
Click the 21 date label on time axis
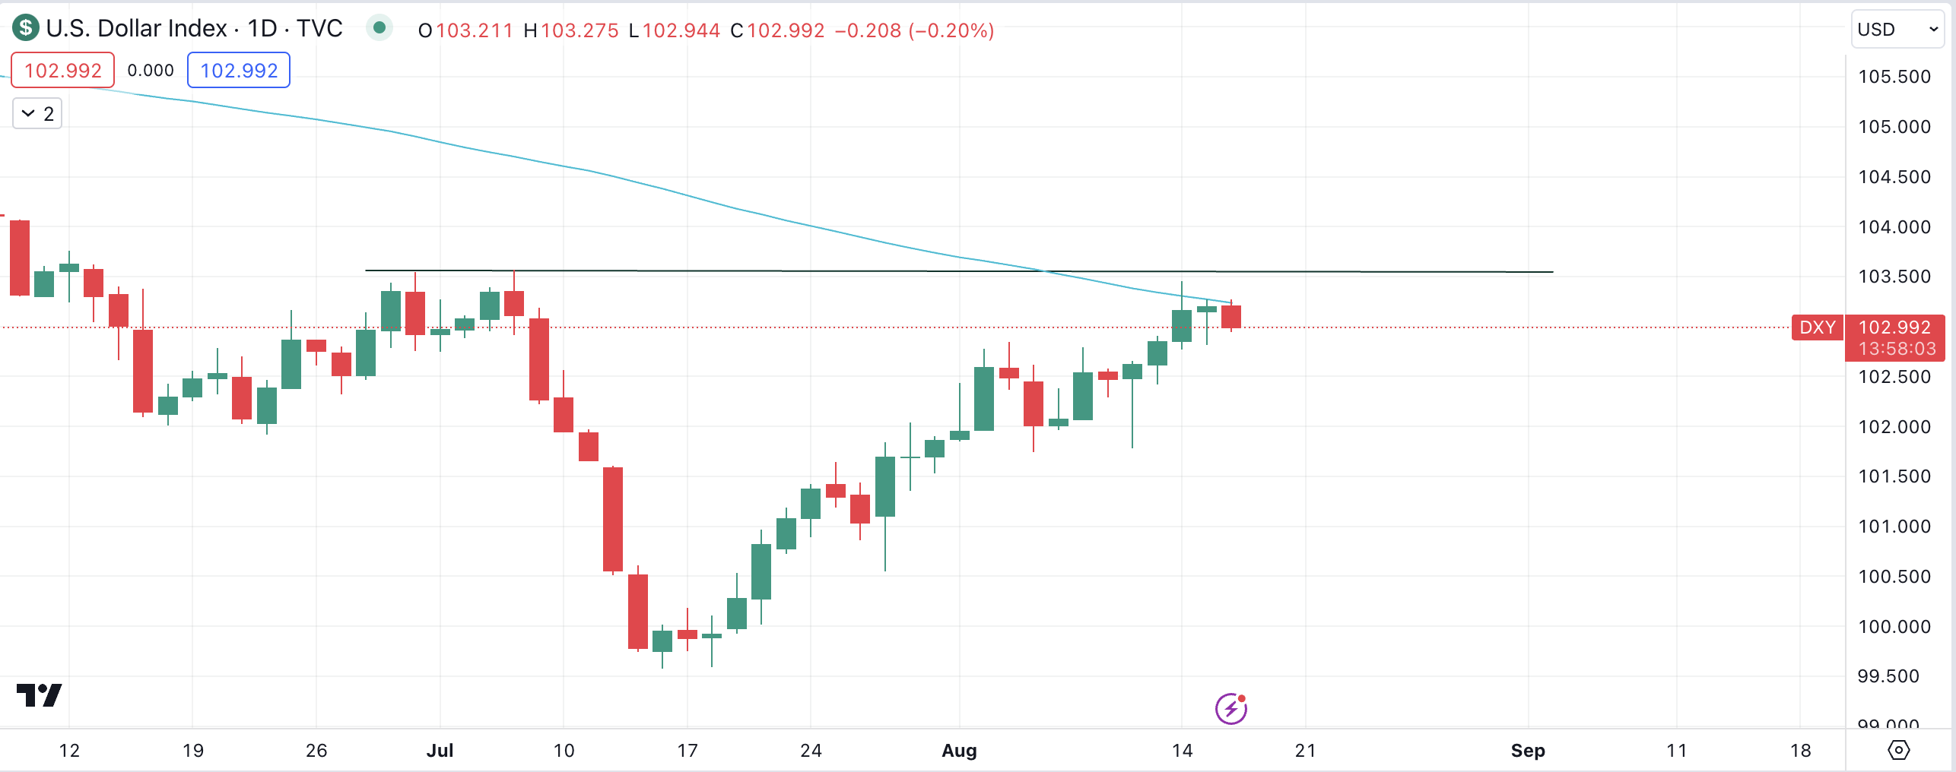(x=1305, y=751)
